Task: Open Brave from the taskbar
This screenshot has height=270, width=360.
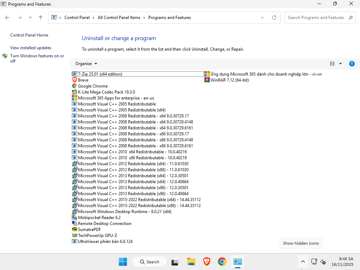Action: [x=206, y=262]
